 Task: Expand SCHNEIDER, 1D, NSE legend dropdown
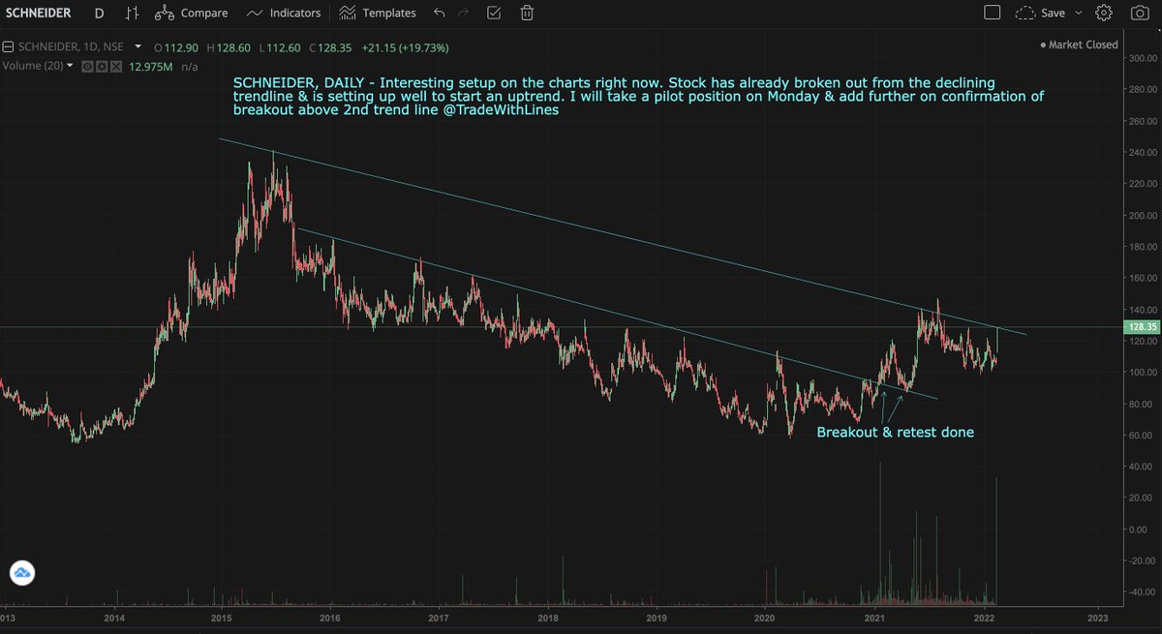[x=138, y=46]
